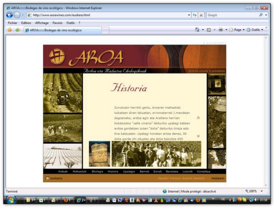Viewport: 275px width, 208px height.
Task: Open the Berriak page link
Action: pyautogui.click(x=144, y=171)
